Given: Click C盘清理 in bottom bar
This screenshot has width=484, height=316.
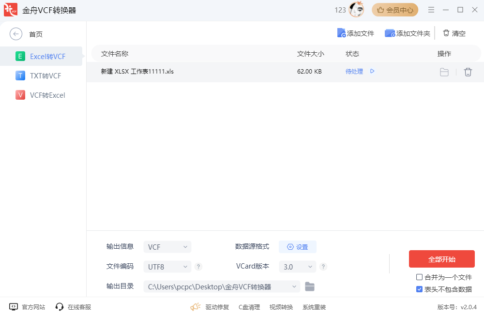Looking at the screenshot, I should [249, 307].
